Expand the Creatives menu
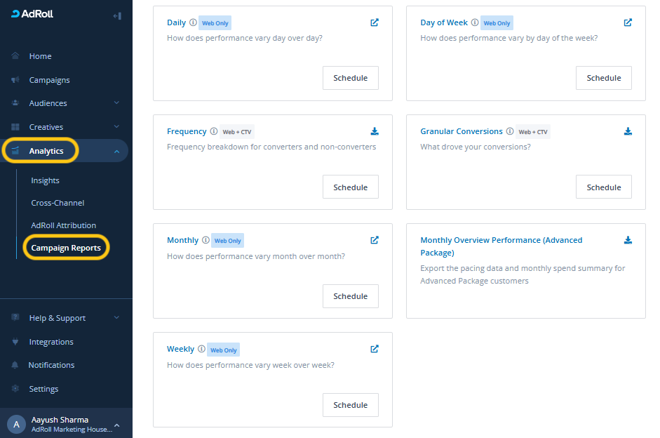The image size is (660, 438). click(116, 127)
